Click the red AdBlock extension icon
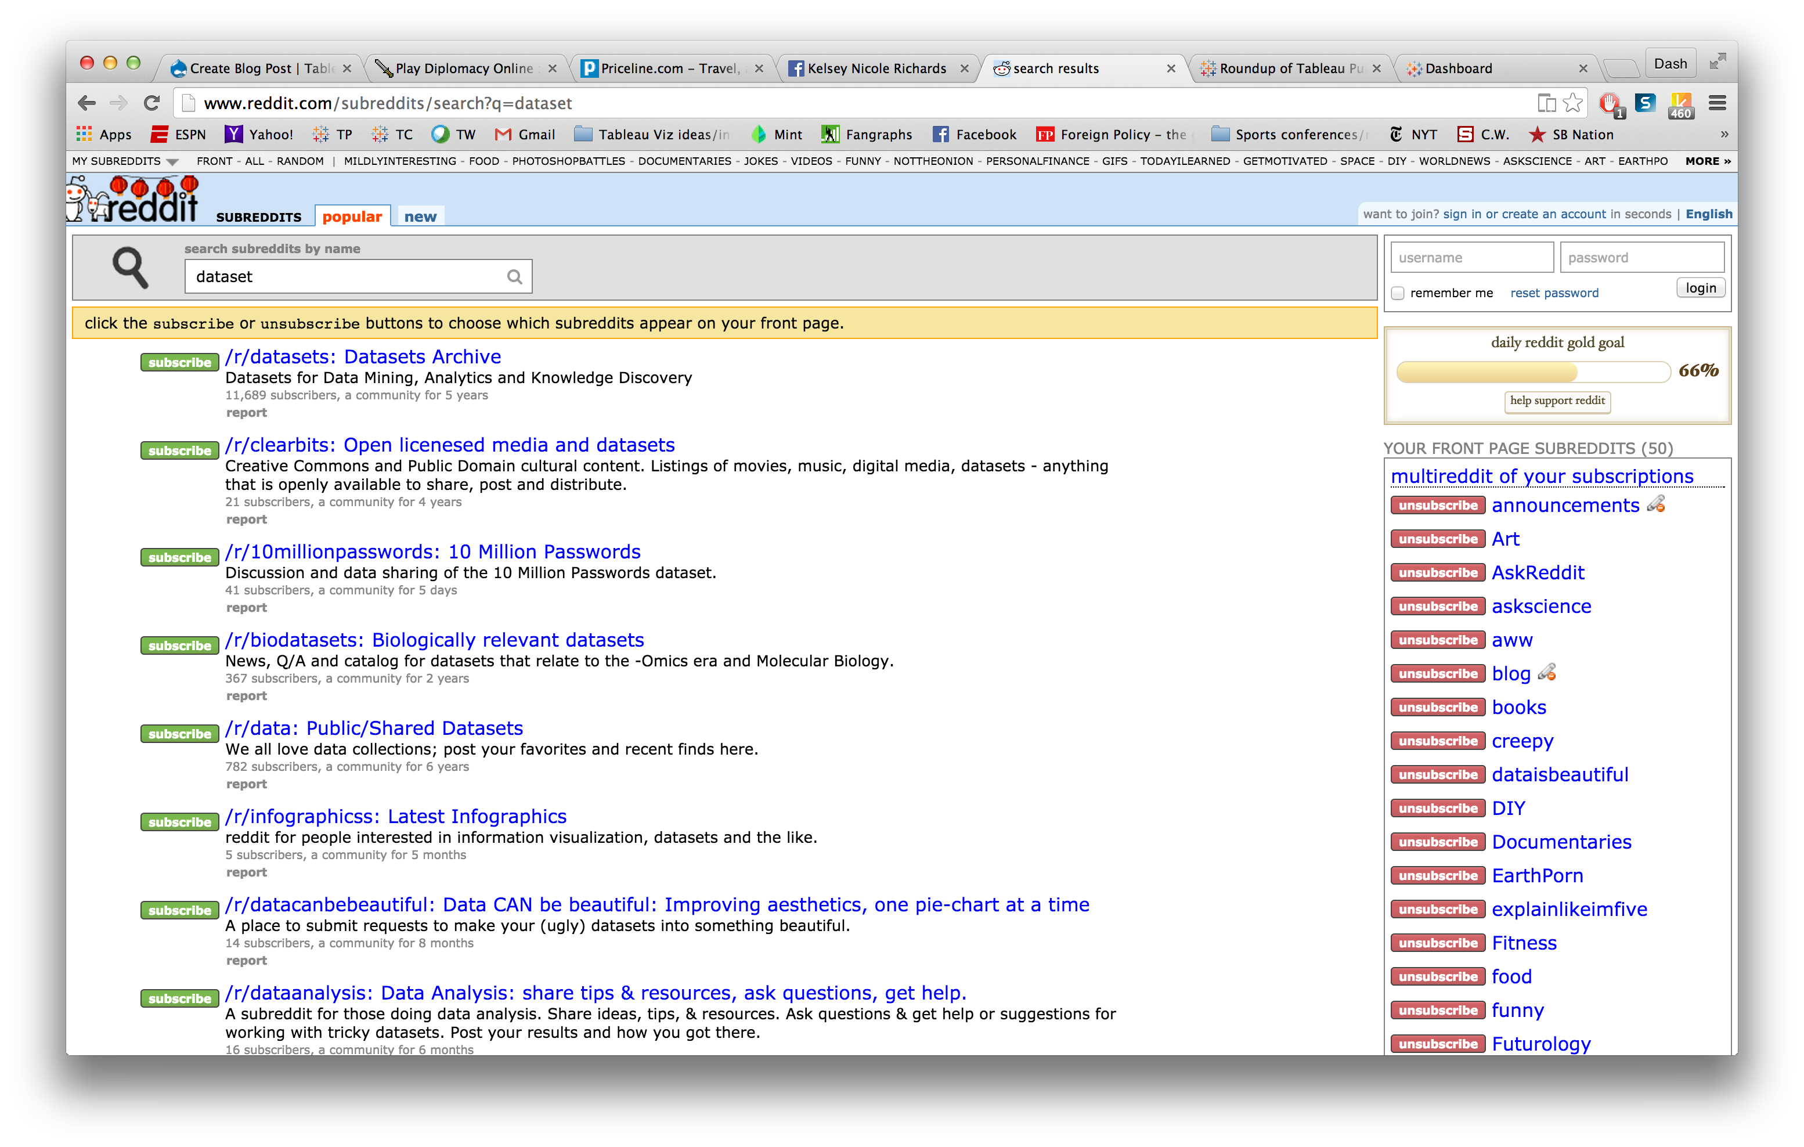The height and width of the screenshot is (1147, 1804). pyautogui.click(x=1609, y=103)
